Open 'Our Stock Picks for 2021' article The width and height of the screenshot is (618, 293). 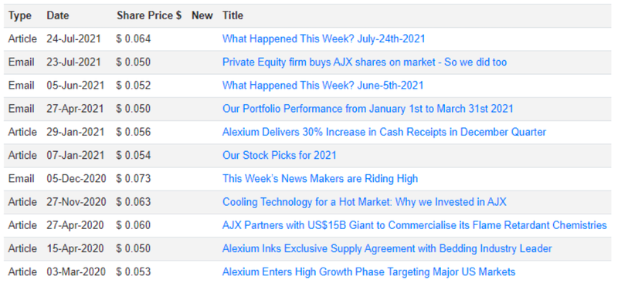[x=280, y=155]
